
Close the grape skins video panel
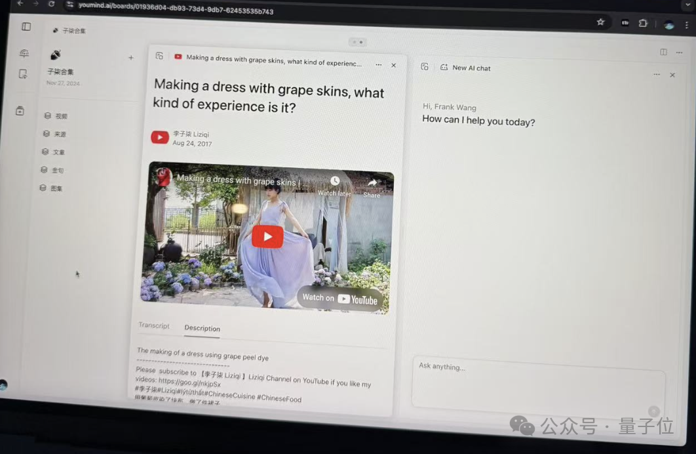(394, 66)
